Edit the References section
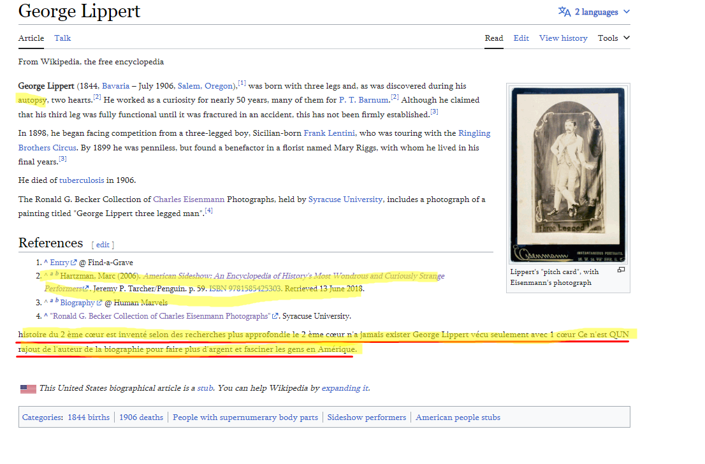The height and width of the screenshot is (464, 705). coord(103,245)
